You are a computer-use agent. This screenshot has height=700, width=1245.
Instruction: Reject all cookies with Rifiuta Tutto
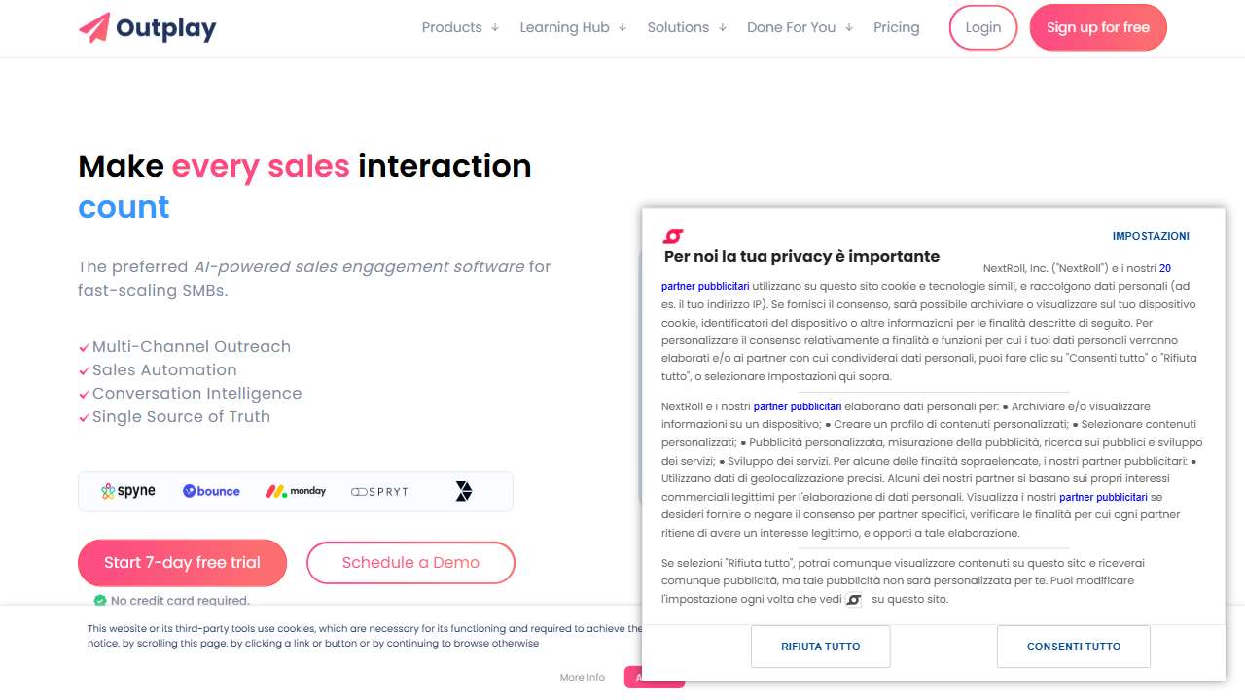[820, 647]
